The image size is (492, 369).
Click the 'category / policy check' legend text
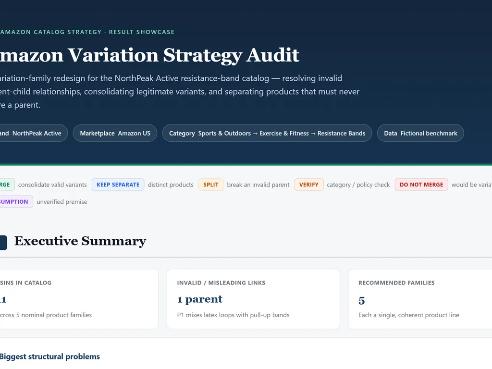[x=358, y=185]
